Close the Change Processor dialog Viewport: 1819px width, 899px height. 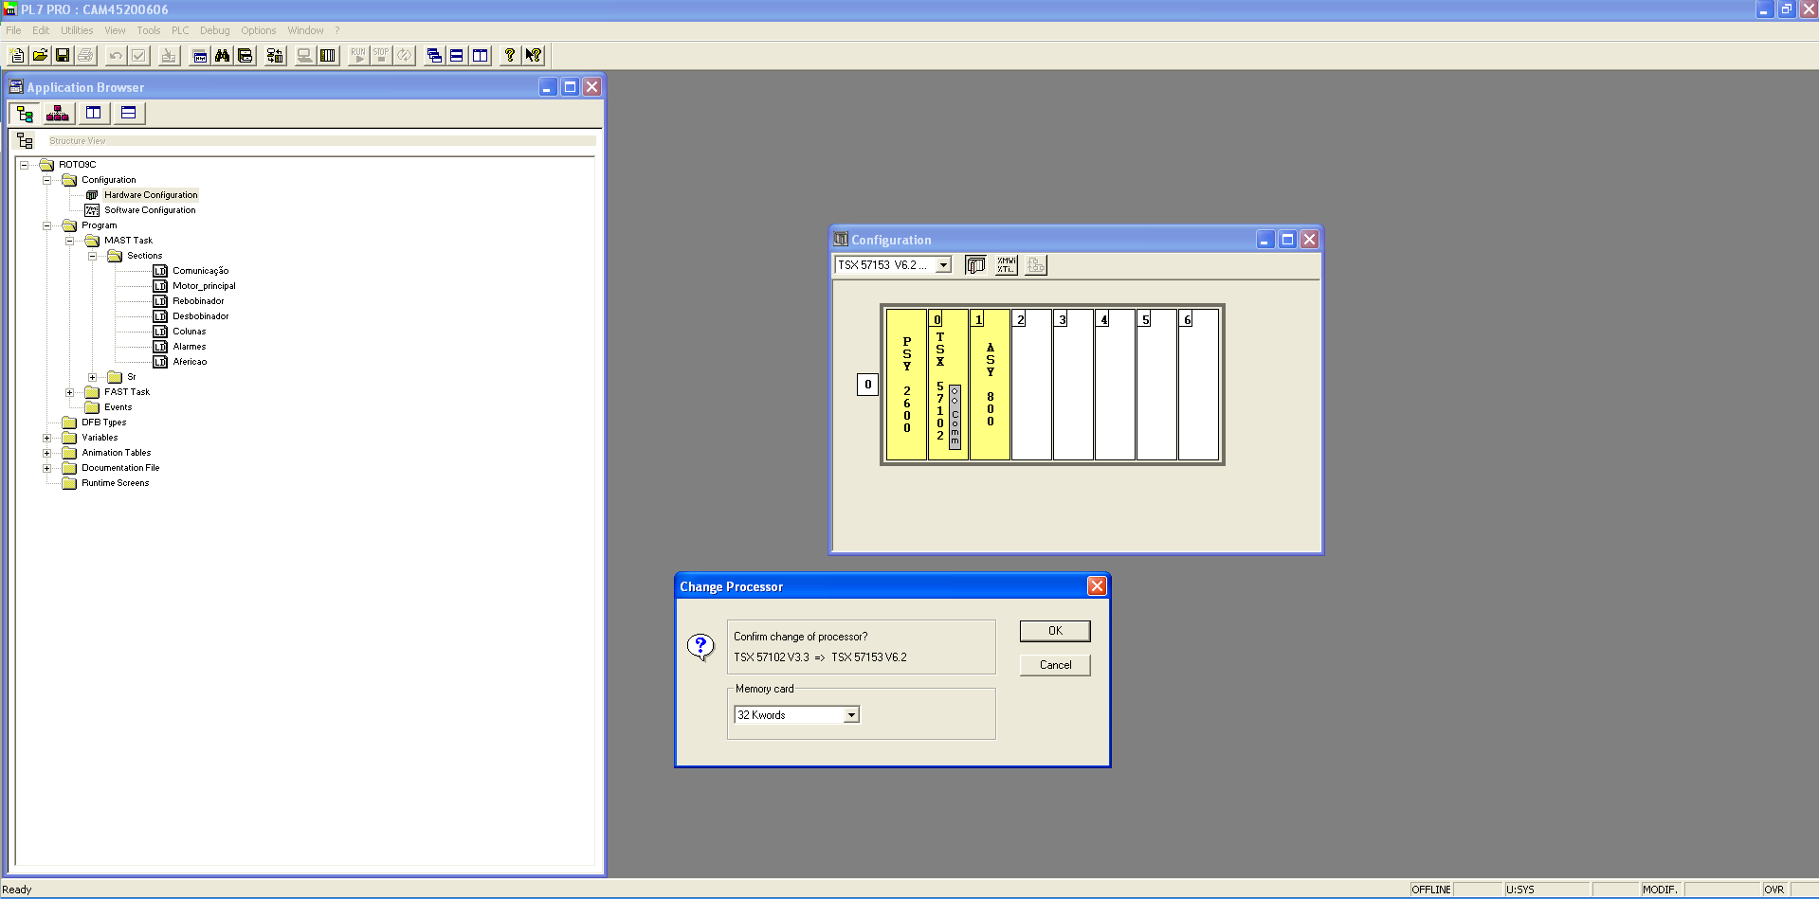pos(1097,586)
